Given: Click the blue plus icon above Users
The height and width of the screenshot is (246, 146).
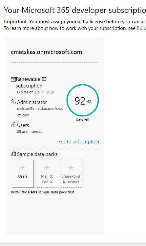Looking at the screenshot, I should [23, 168].
